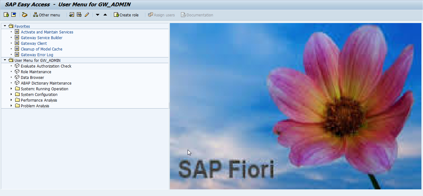The width and height of the screenshot is (423, 196).
Task: Click icon beside Cleanup of Model Cache
Action: pos(17,49)
